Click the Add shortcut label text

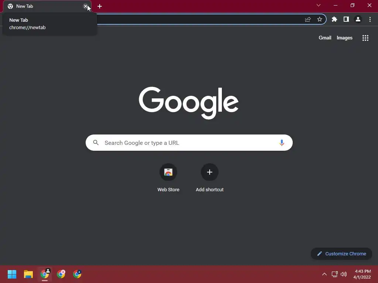[210, 190]
